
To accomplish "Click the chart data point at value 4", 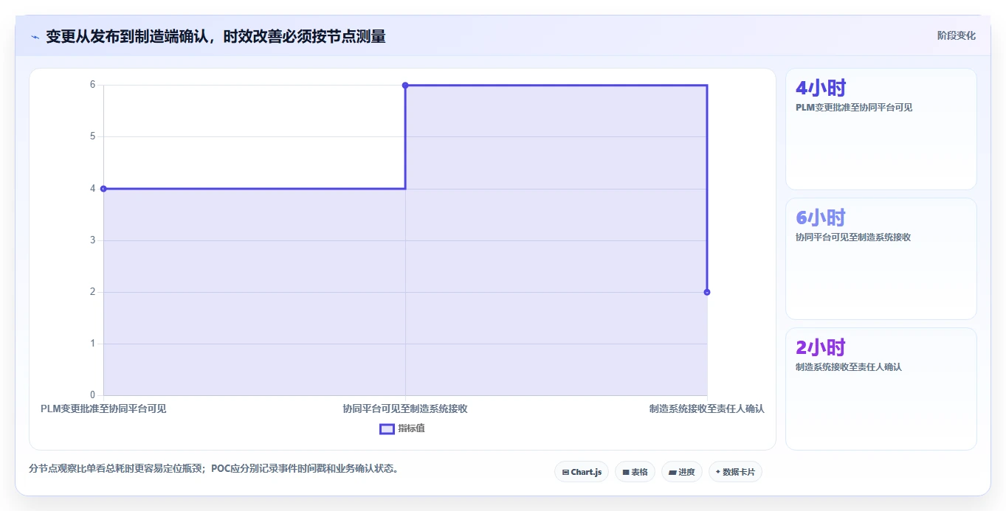I will click(x=103, y=189).
